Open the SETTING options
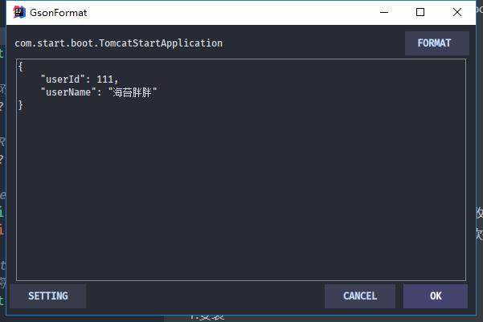 coord(47,296)
